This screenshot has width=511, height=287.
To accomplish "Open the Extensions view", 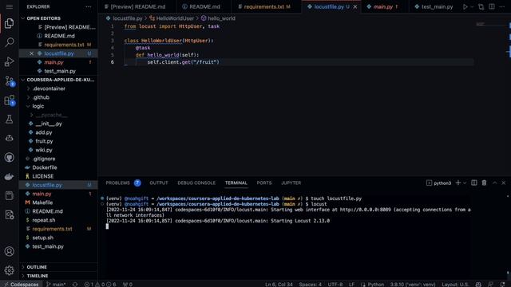I will click(x=9, y=100).
